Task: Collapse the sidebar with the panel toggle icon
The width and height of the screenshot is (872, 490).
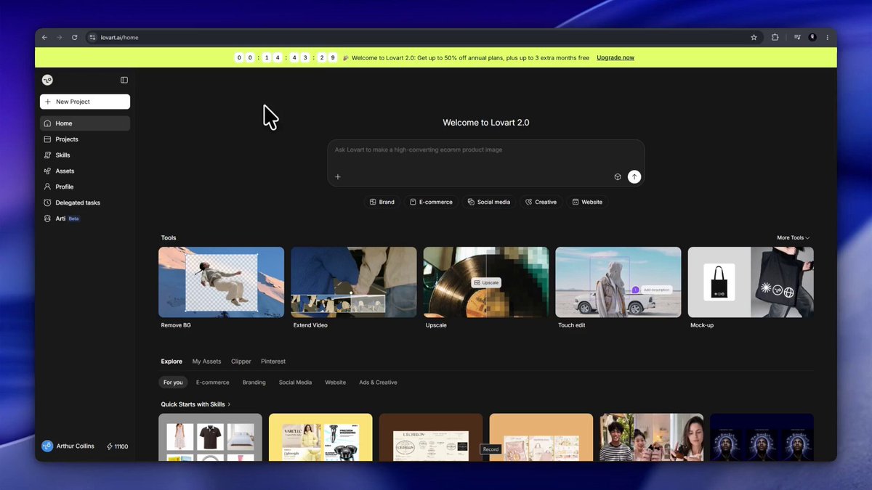Action: tap(124, 80)
